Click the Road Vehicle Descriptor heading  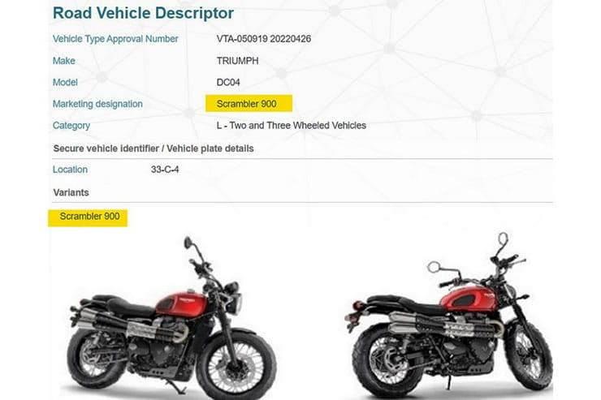143,13
